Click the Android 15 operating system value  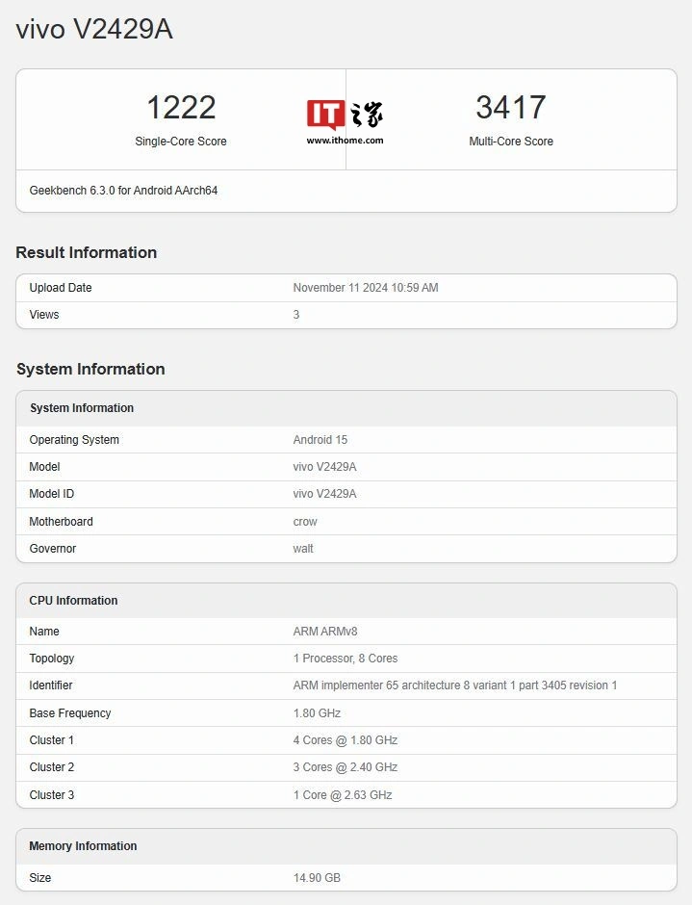click(320, 440)
